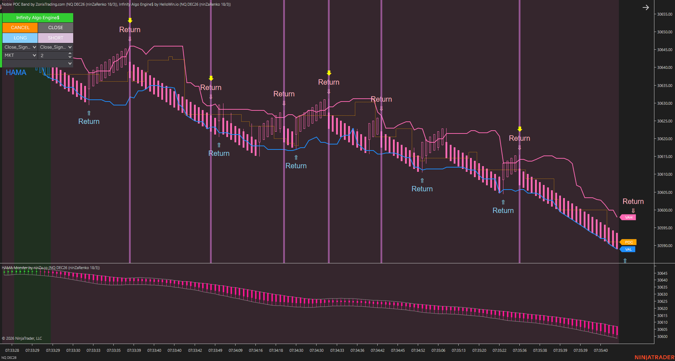Click the Noble POC Band indicator title text
The height and width of the screenshot is (361, 675).
point(59,4)
